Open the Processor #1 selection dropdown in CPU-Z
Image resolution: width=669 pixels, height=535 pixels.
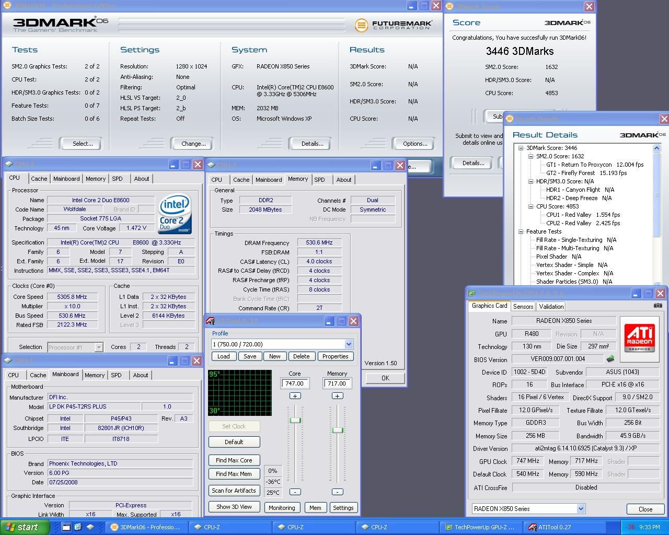click(x=99, y=347)
